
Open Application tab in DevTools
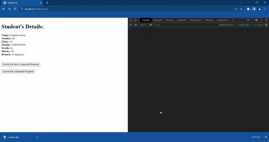[x=222, y=20]
